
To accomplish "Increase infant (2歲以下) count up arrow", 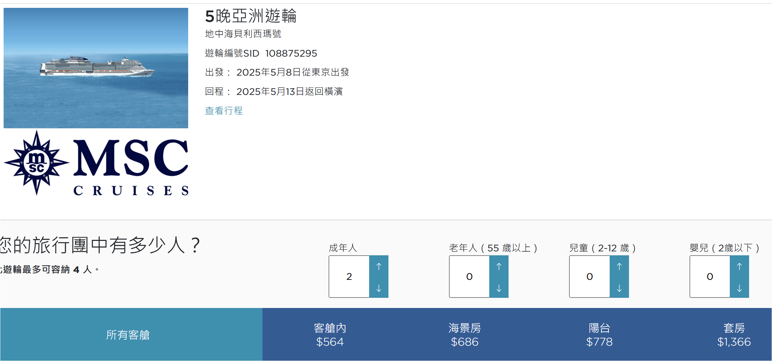I will point(739,266).
